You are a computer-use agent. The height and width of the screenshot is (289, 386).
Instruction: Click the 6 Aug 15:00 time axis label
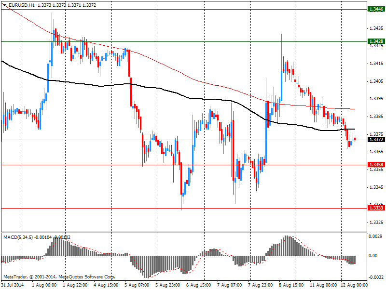[199, 285]
